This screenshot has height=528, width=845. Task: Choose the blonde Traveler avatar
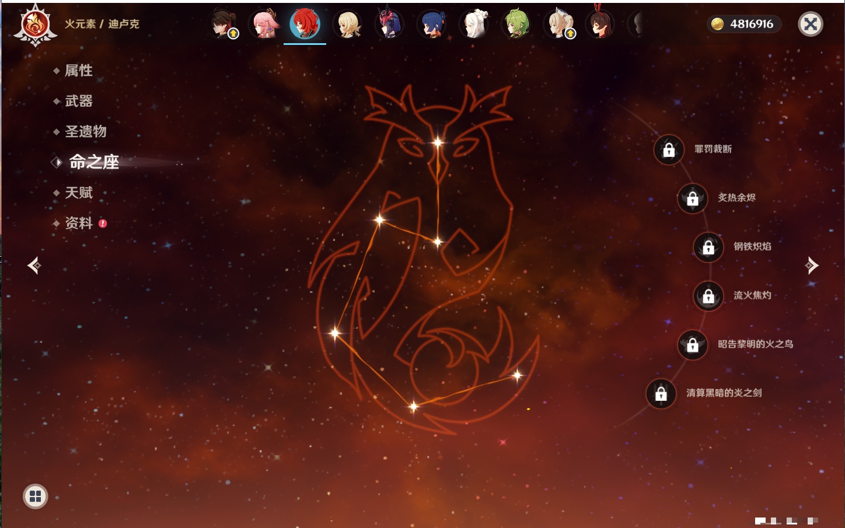(x=348, y=25)
